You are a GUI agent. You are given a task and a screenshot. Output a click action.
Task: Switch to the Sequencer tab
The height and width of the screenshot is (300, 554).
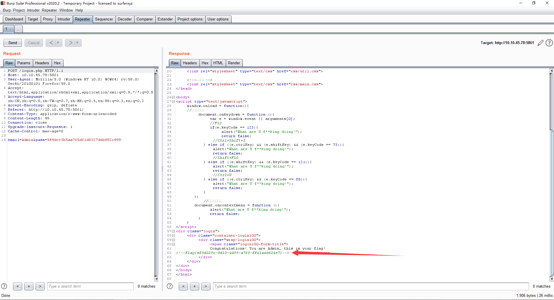[104, 19]
